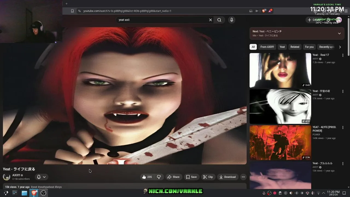Open more options for 'Yeat - 宇宙の夜'
Image resolution: width=350 pixels, height=197 pixels.
click(x=343, y=91)
